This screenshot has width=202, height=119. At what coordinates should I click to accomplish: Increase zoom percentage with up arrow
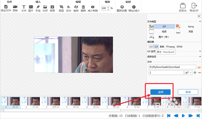coord(108,7)
